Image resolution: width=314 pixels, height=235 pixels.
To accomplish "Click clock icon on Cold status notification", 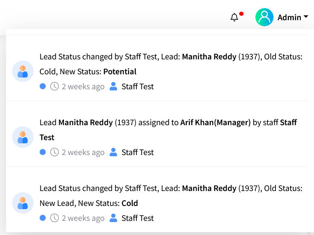I will point(54,218).
